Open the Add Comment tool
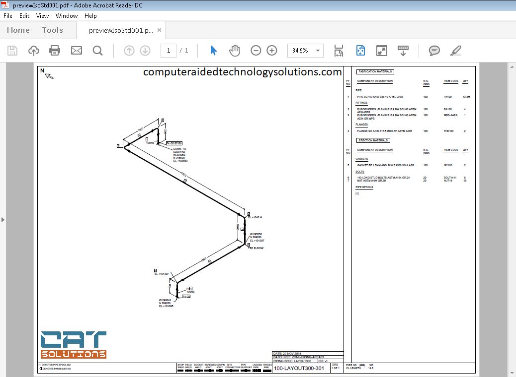Viewport: 516px width, 377px height. tap(434, 50)
